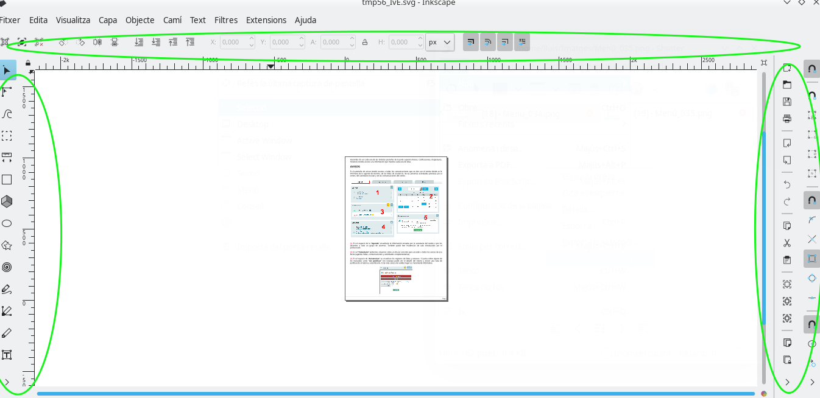Toggle the topmost snapping magnet button

(x=811, y=69)
